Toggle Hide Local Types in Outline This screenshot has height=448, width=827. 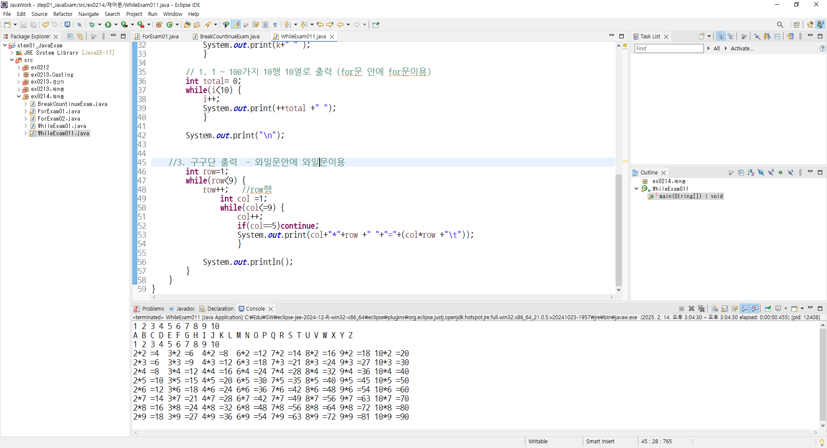790,173
